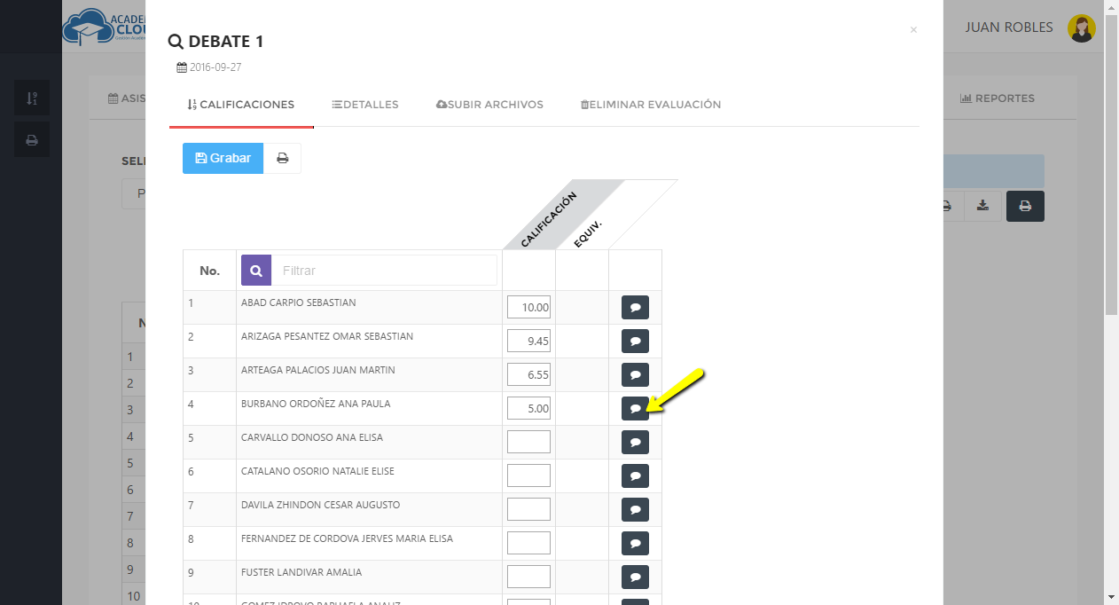Image resolution: width=1119 pixels, height=605 pixels.
Task: Click name BURBANO ORDOÑEZ ANA PAULA
Action: [x=316, y=404]
